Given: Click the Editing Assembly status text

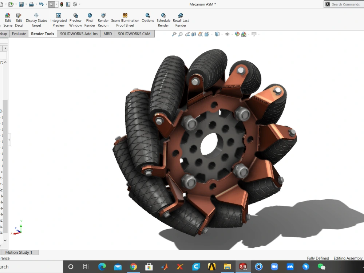Looking at the screenshot, I should tap(348, 258).
